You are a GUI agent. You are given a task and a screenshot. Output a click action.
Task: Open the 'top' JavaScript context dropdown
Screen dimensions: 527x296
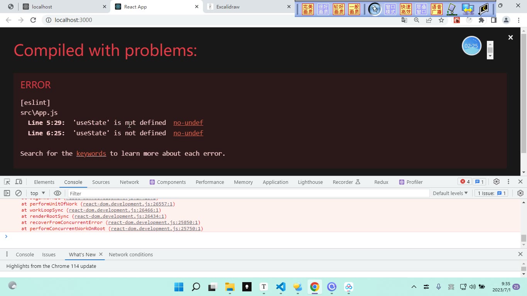(x=38, y=193)
